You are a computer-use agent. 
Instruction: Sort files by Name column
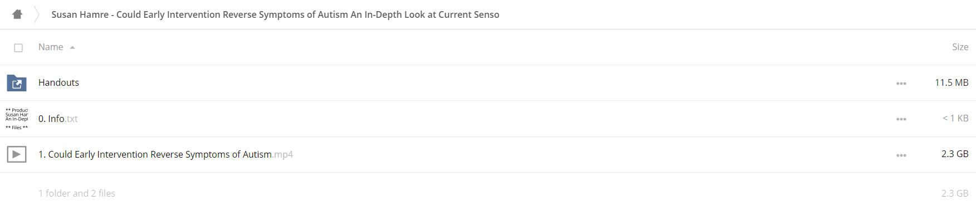tap(51, 47)
